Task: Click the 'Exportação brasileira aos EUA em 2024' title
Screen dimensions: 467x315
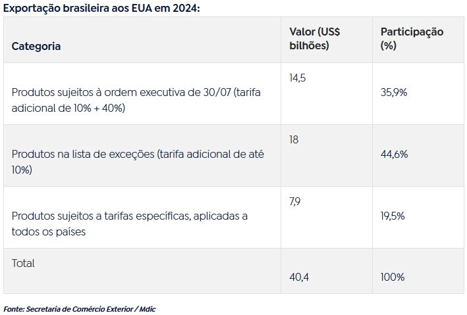Action: tap(101, 8)
